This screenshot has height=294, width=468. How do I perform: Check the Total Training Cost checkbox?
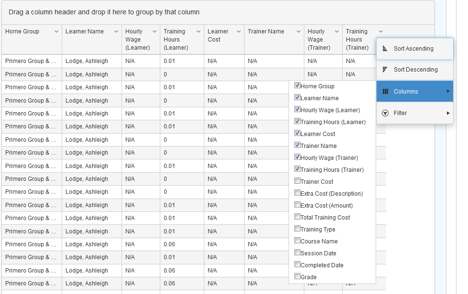(298, 217)
